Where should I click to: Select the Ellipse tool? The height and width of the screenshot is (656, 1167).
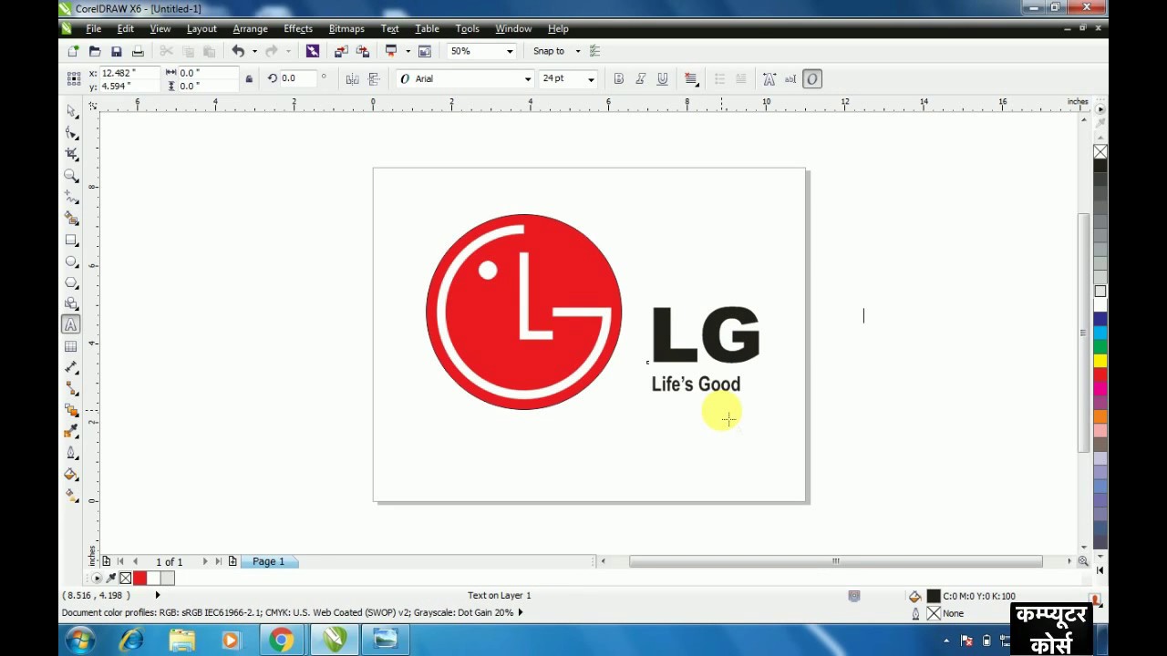click(71, 261)
